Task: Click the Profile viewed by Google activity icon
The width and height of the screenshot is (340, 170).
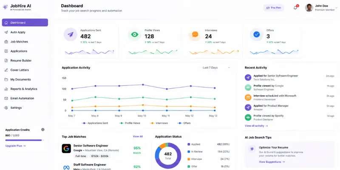Action: click(248, 88)
